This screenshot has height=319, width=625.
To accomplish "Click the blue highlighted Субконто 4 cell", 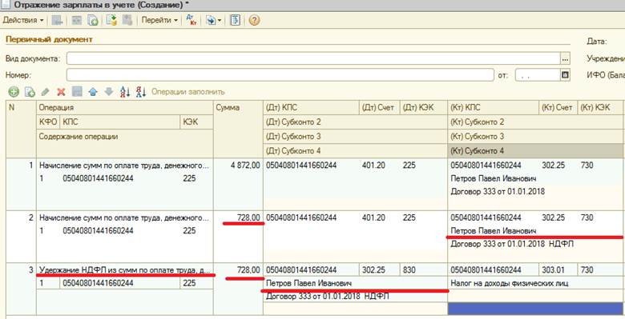I will tap(535, 309).
